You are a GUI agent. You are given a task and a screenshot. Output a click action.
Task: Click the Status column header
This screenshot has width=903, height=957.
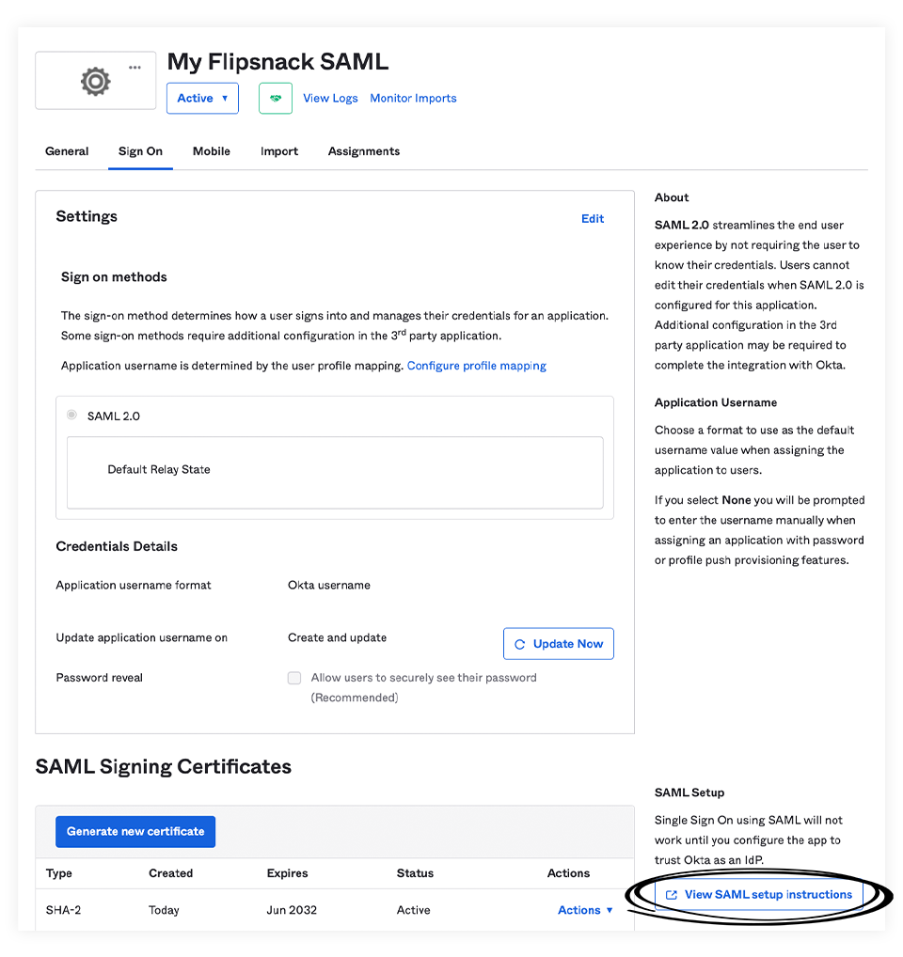pyautogui.click(x=415, y=873)
